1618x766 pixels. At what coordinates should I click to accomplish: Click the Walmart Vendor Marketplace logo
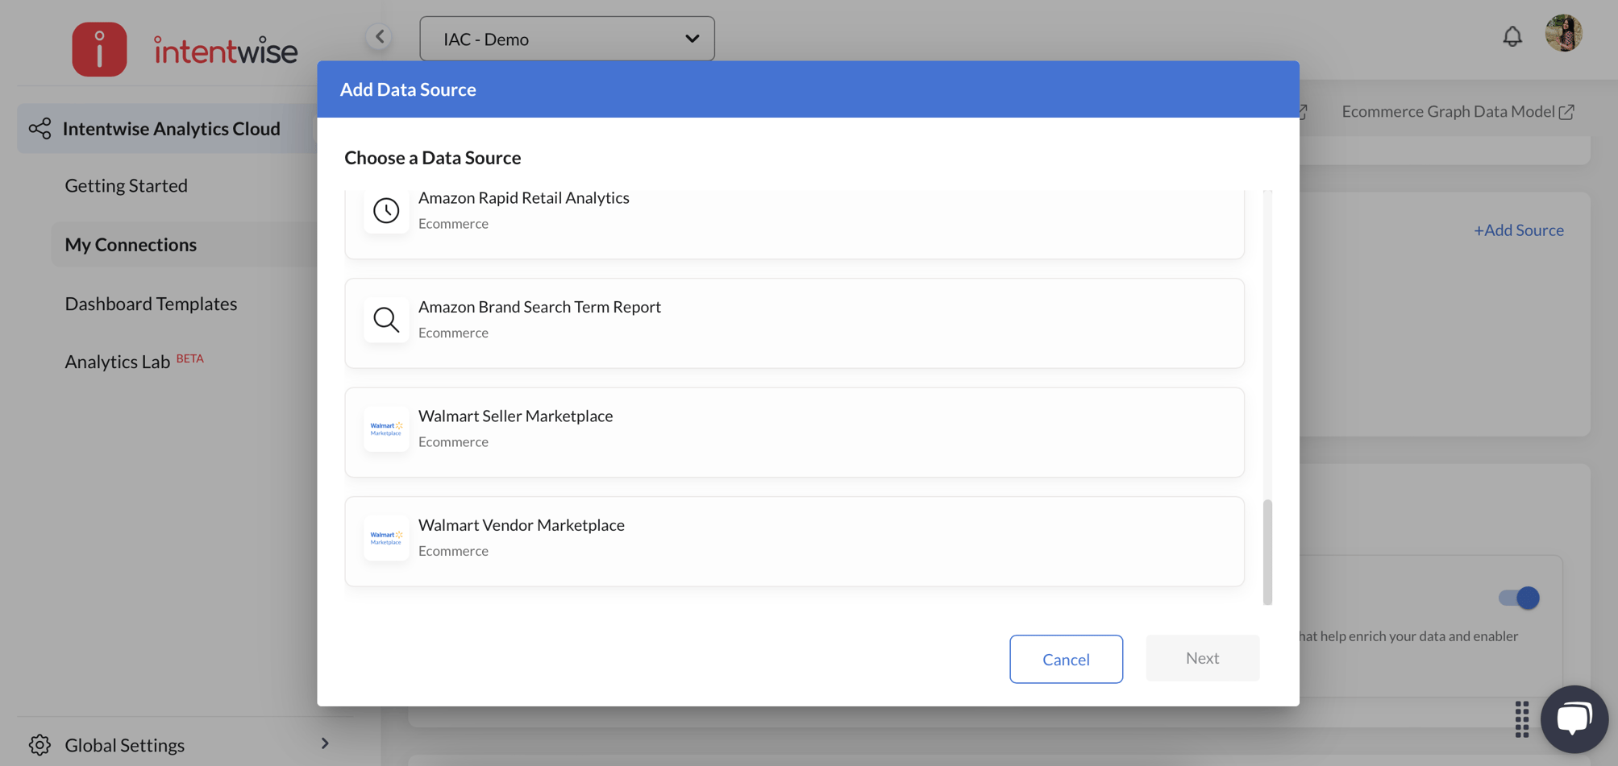click(x=386, y=538)
